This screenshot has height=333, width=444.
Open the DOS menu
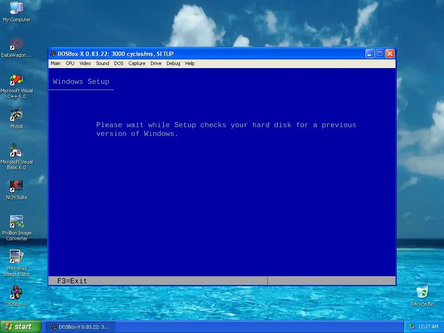click(119, 63)
